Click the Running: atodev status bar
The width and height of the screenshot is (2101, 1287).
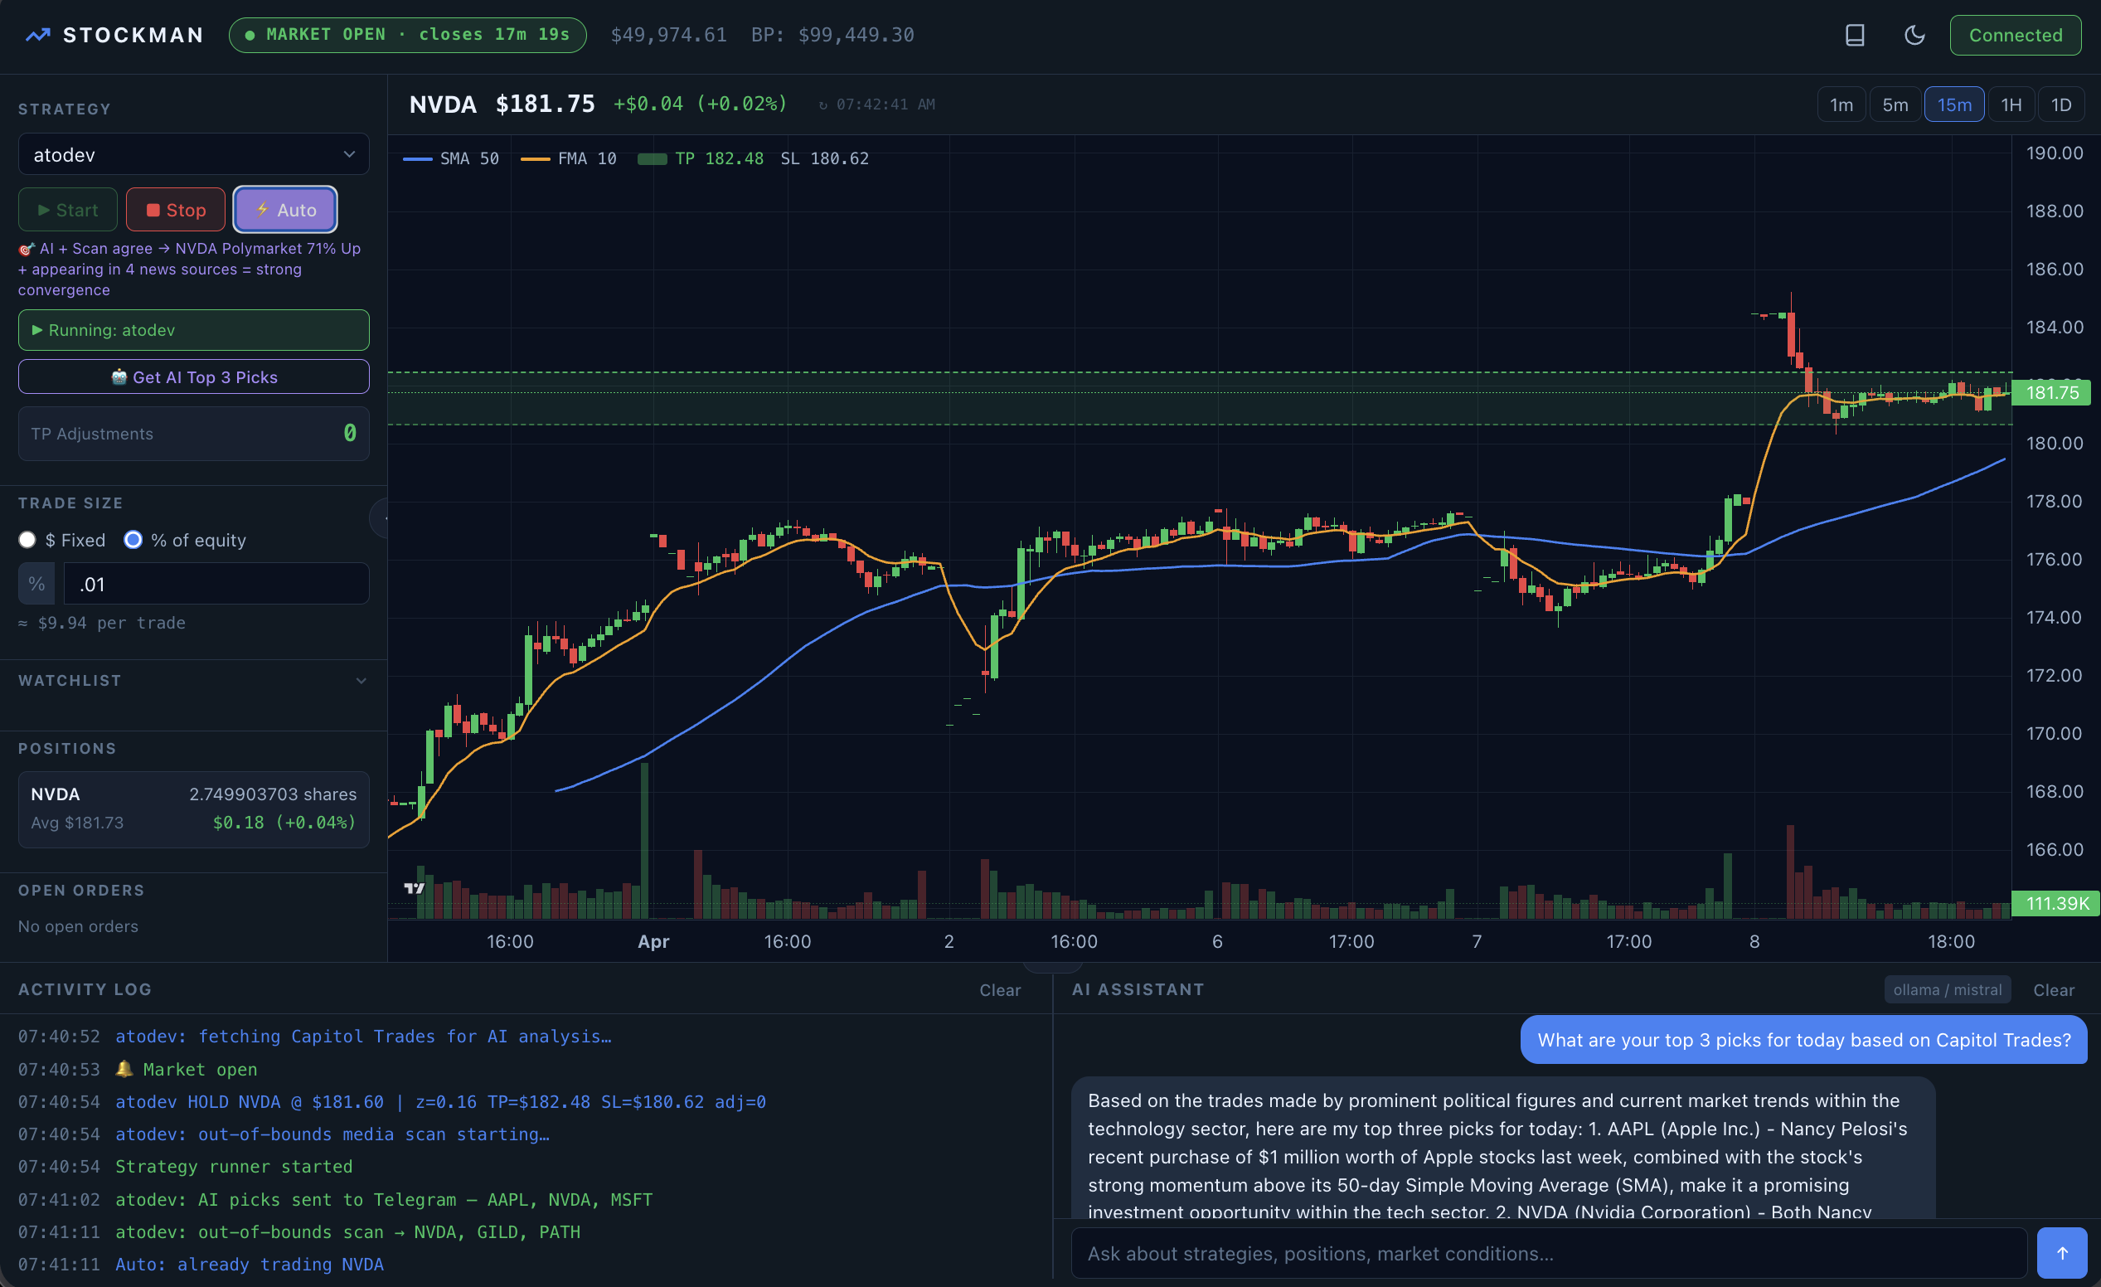193,330
